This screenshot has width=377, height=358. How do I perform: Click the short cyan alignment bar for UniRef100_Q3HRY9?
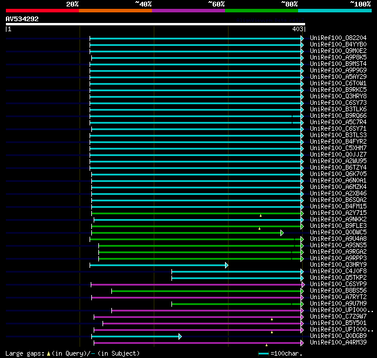157,265
